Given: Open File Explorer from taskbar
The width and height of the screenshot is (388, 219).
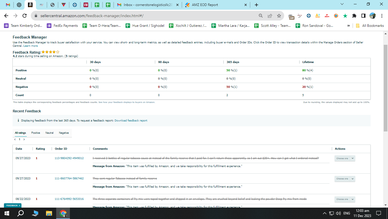Looking at the screenshot, I should [x=49, y=213].
